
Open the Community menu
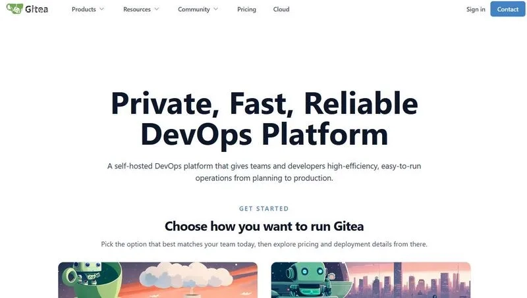pyautogui.click(x=194, y=9)
